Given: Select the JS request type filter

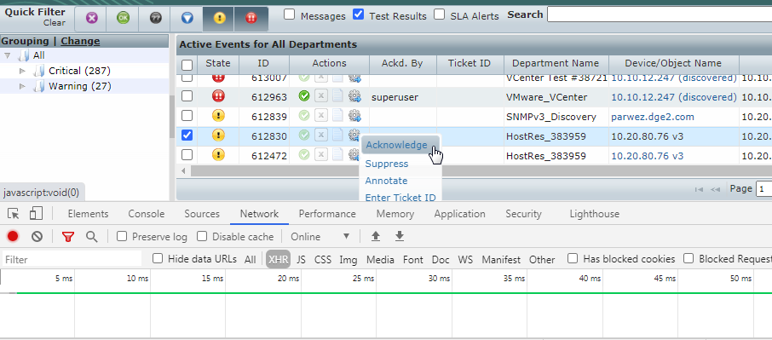Looking at the screenshot, I should (302, 259).
